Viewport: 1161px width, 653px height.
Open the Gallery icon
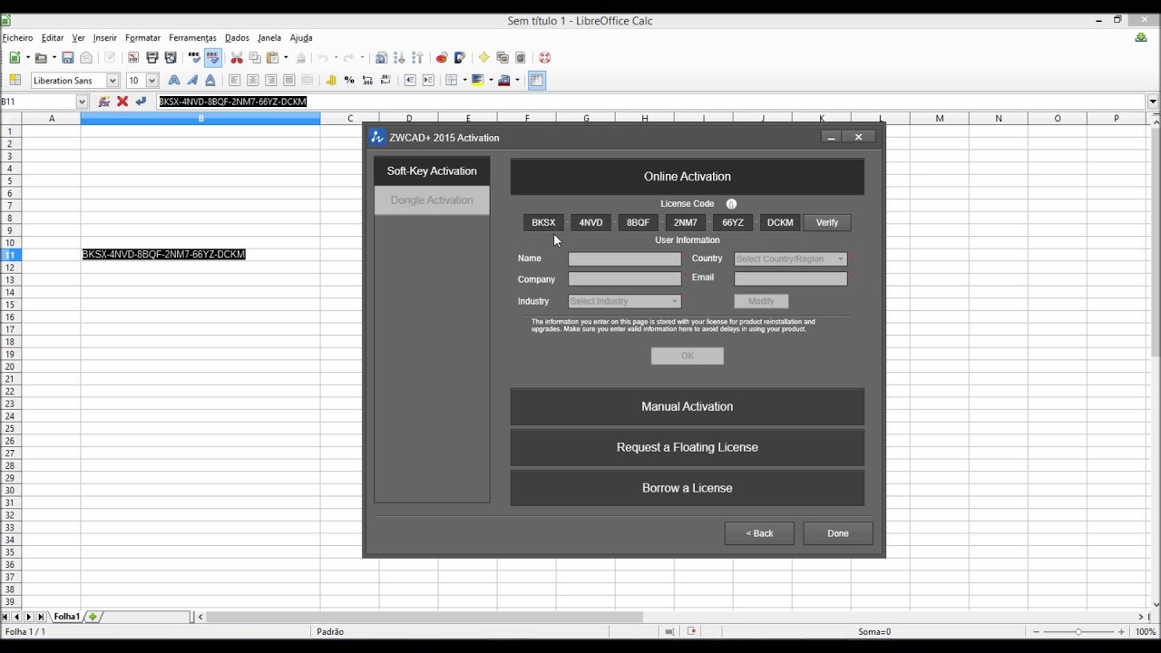click(502, 58)
